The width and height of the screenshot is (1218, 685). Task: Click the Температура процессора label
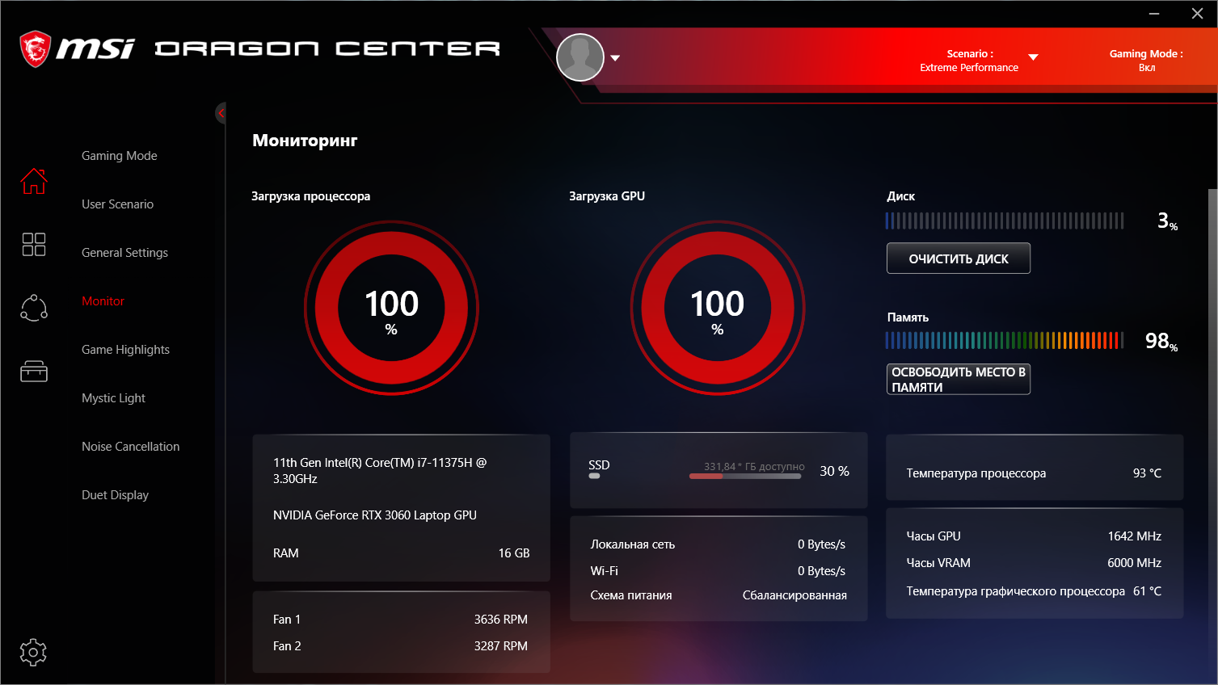976,473
